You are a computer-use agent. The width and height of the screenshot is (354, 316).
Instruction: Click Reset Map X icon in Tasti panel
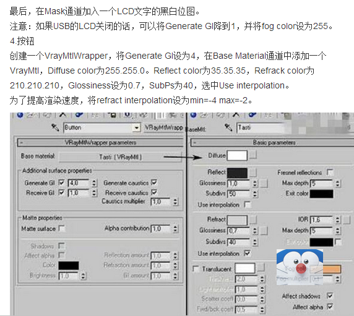coord(236,115)
